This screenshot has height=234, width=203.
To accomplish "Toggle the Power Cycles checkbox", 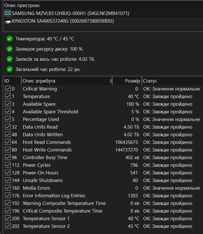I will click(x=8, y=165).
